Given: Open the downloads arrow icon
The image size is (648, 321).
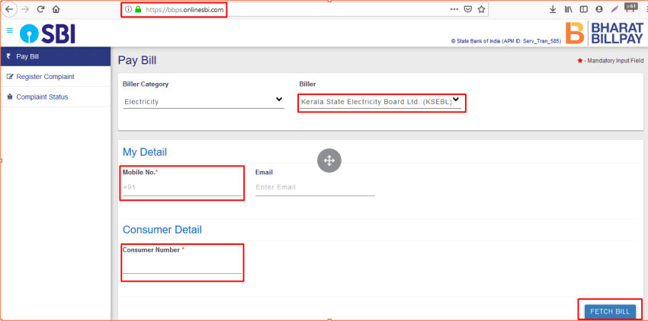Looking at the screenshot, I should click(553, 9).
